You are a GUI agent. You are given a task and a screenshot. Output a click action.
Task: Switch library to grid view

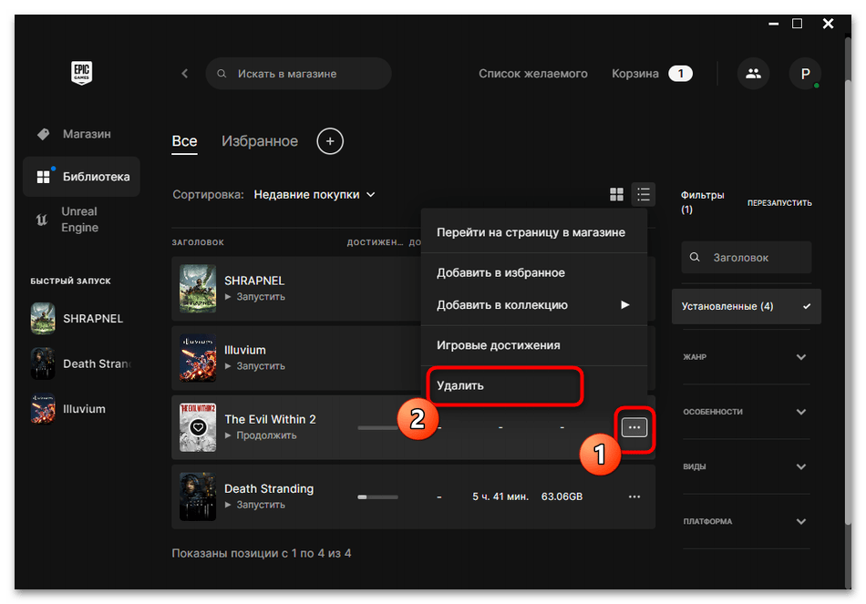click(616, 194)
